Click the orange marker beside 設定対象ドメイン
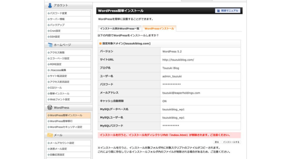Screen dimensions: 291x159 point(100,43)
